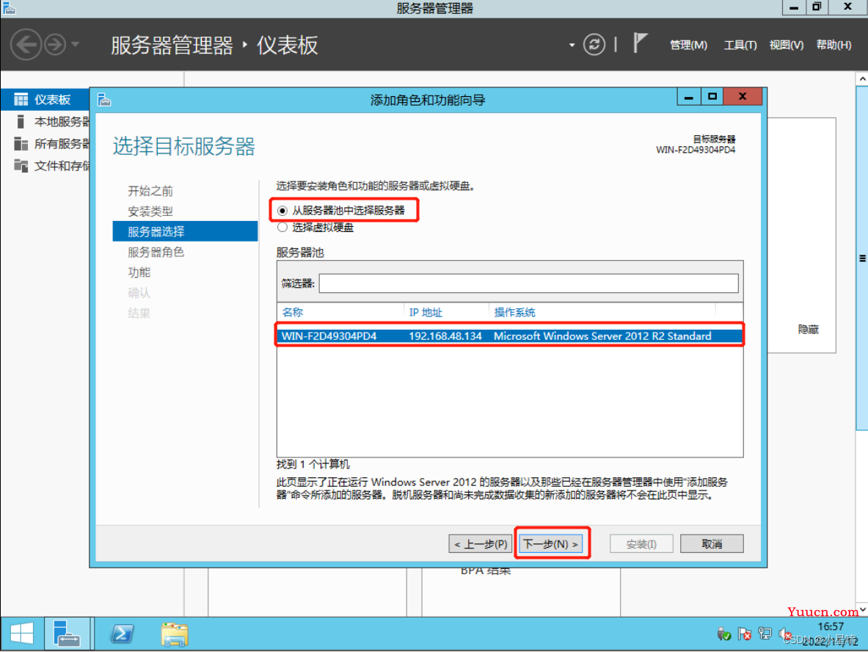868x652 pixels.
Task: Launch PowerShell from the taskbar
Action: 122,633
